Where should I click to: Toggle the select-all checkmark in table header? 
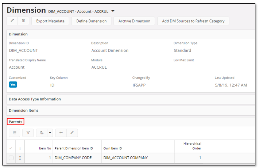coord(11,148)
